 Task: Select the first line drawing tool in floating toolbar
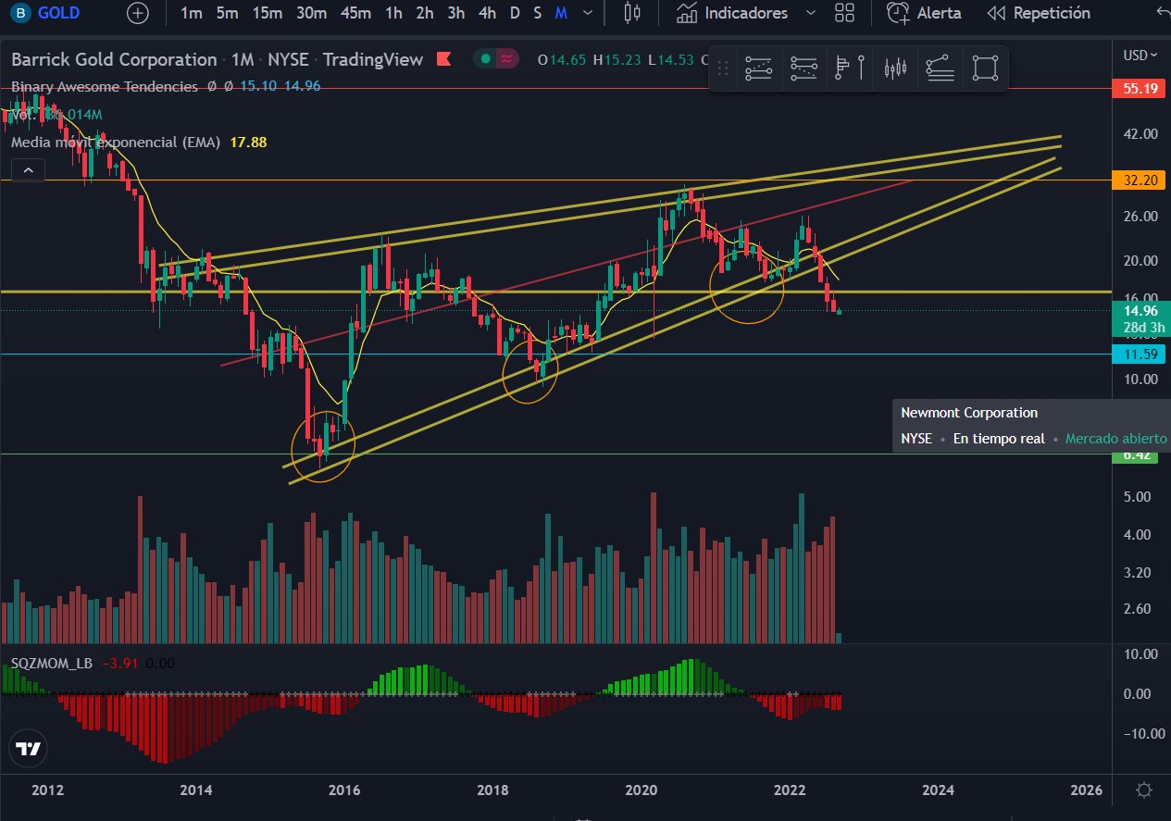click(758, 68)
